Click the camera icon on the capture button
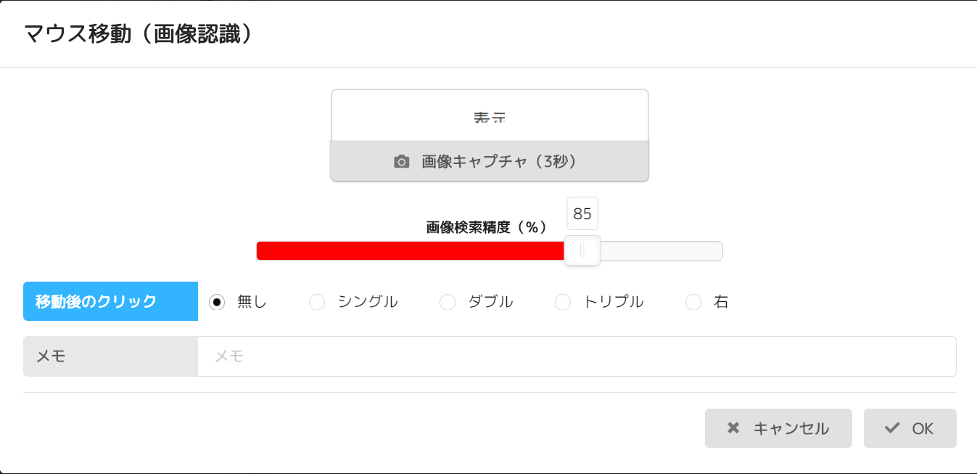The height and width of the screenshot is (474, 977). click(401, 162)
